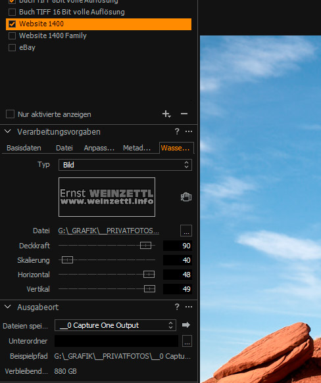The image size is (321, 383).
Task: Browse for watermark file with ellipsis button
Action: [x=186, y=231]
